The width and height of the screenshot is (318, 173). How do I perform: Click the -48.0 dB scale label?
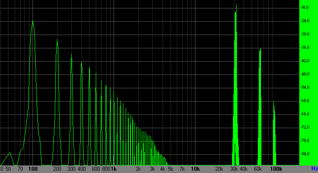[x=305, y=74]
